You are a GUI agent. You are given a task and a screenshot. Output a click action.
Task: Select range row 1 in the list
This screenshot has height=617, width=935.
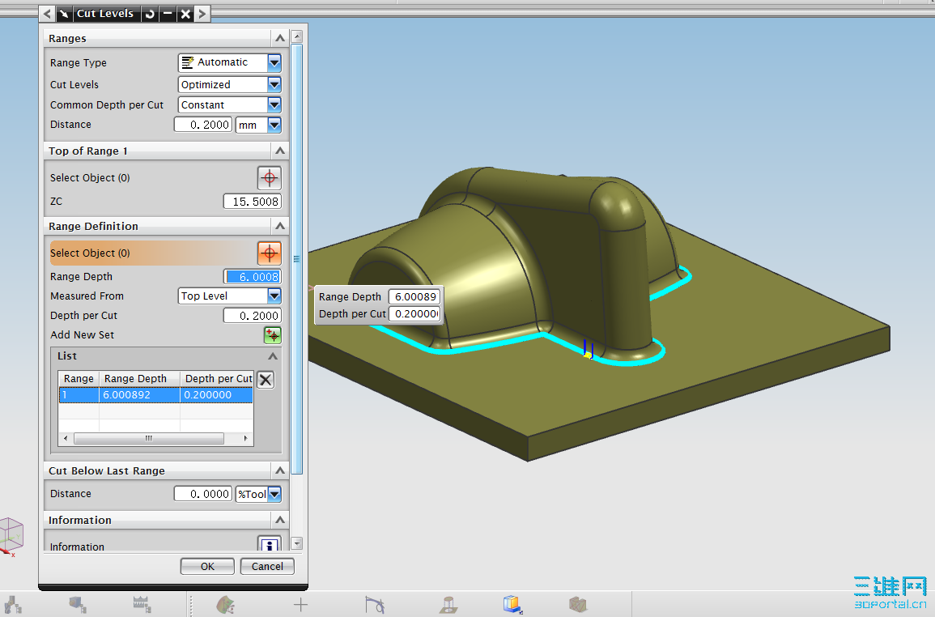click(155, 395)
